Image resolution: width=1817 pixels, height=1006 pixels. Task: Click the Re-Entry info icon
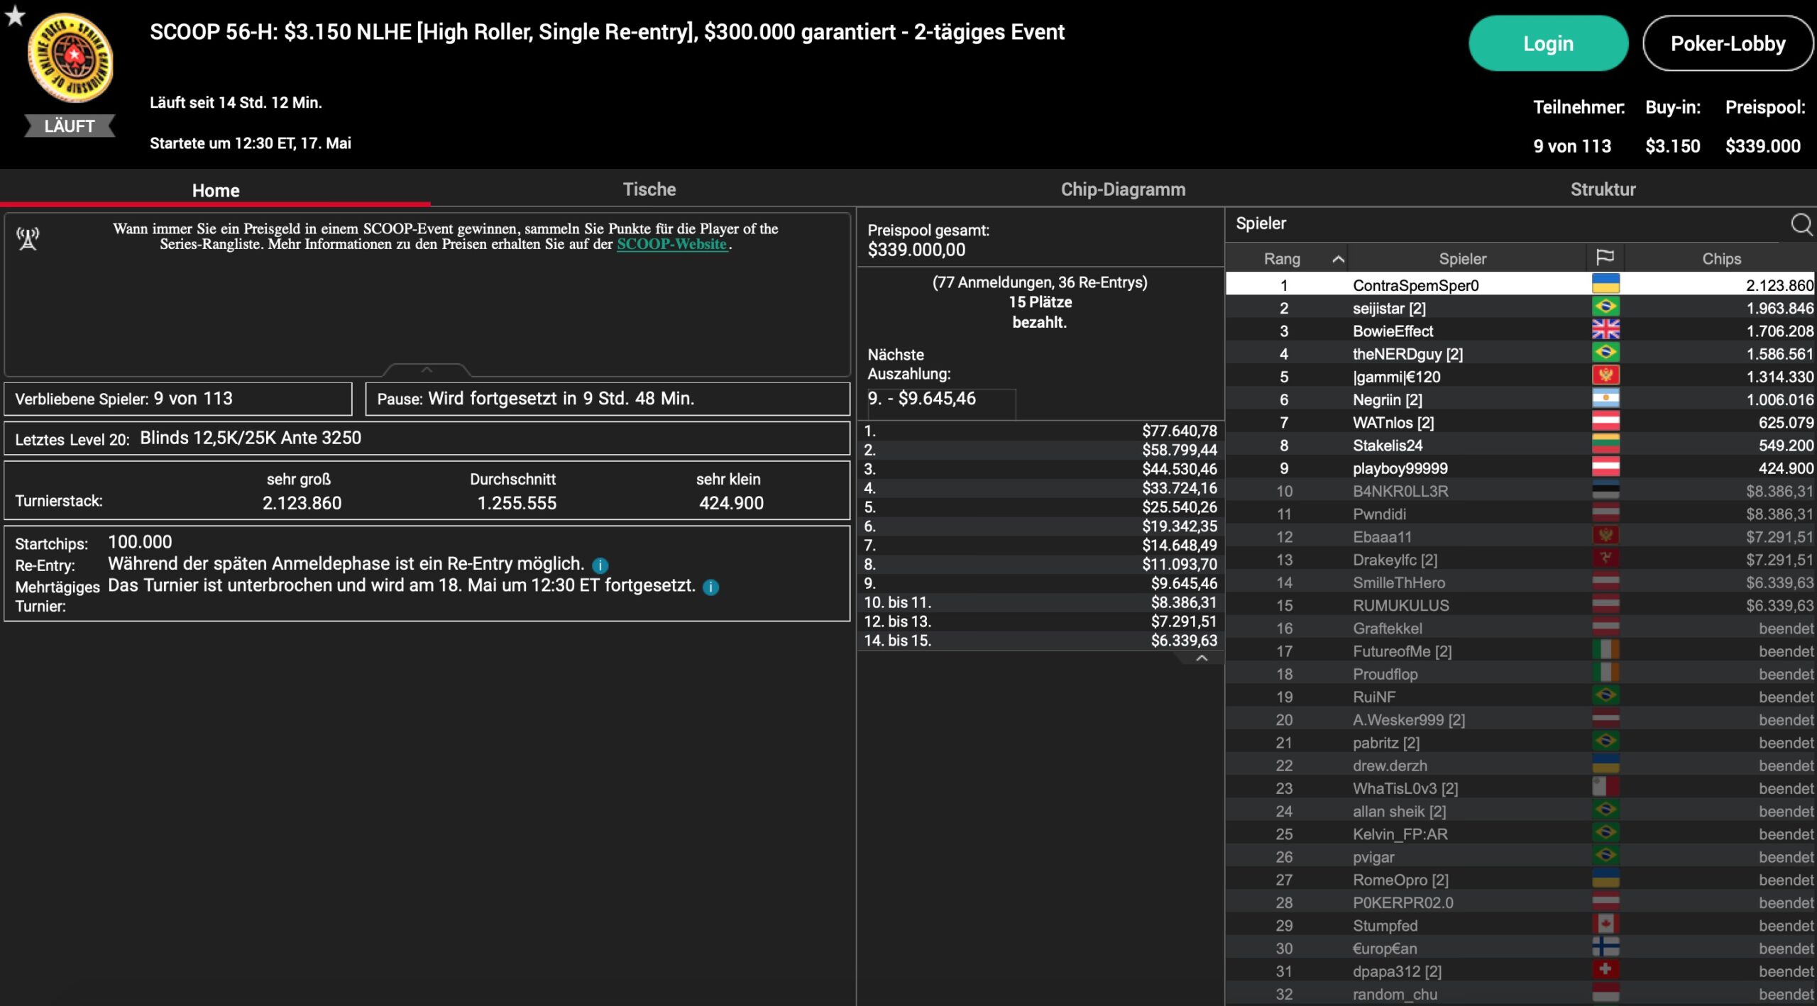pos(600,565)
